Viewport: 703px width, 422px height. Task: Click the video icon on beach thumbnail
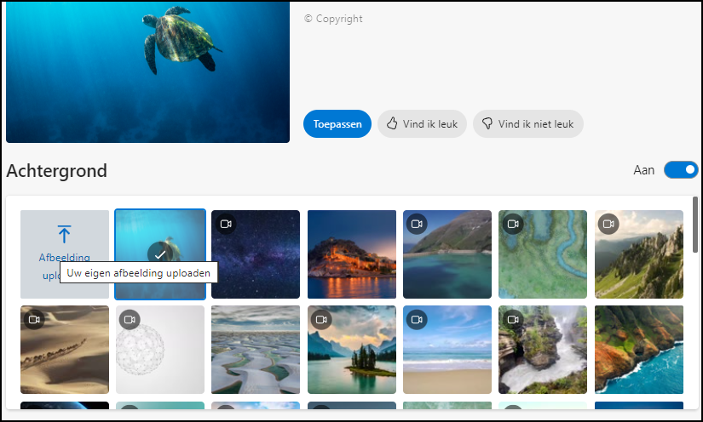tap(417, 320)
